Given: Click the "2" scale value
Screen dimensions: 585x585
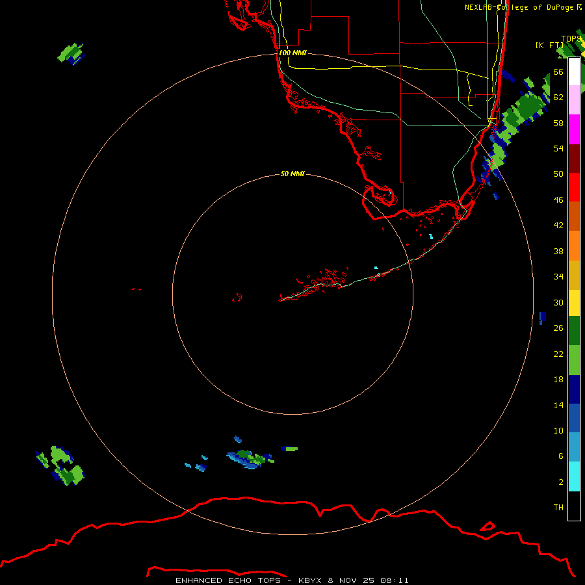Looking at the screenshot, I should click(x=561, y=482).
